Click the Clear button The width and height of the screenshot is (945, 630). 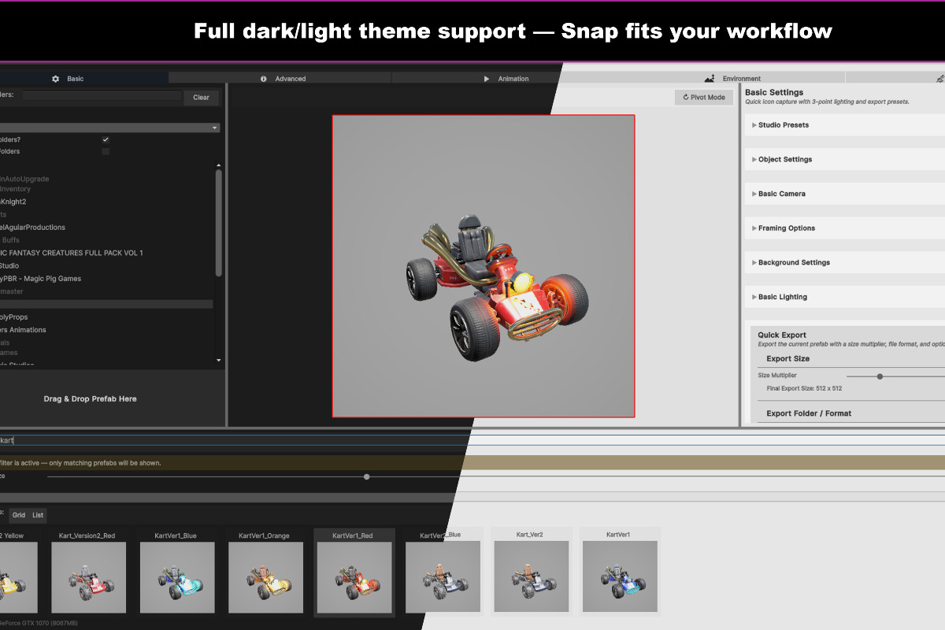[x=201, y=98]
